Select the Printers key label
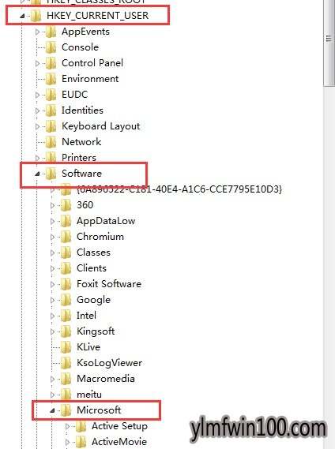Screen dimensions: 335x449 (79, 158)
